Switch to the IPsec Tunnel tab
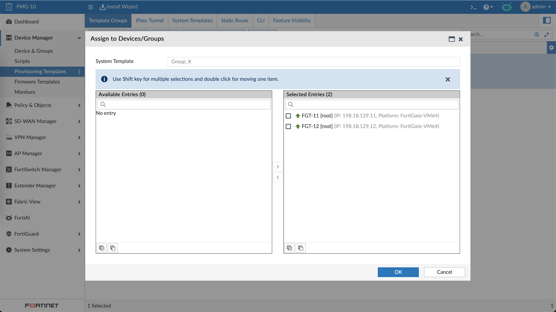This screenshot has width=556, height=312. tap(149, 21)
